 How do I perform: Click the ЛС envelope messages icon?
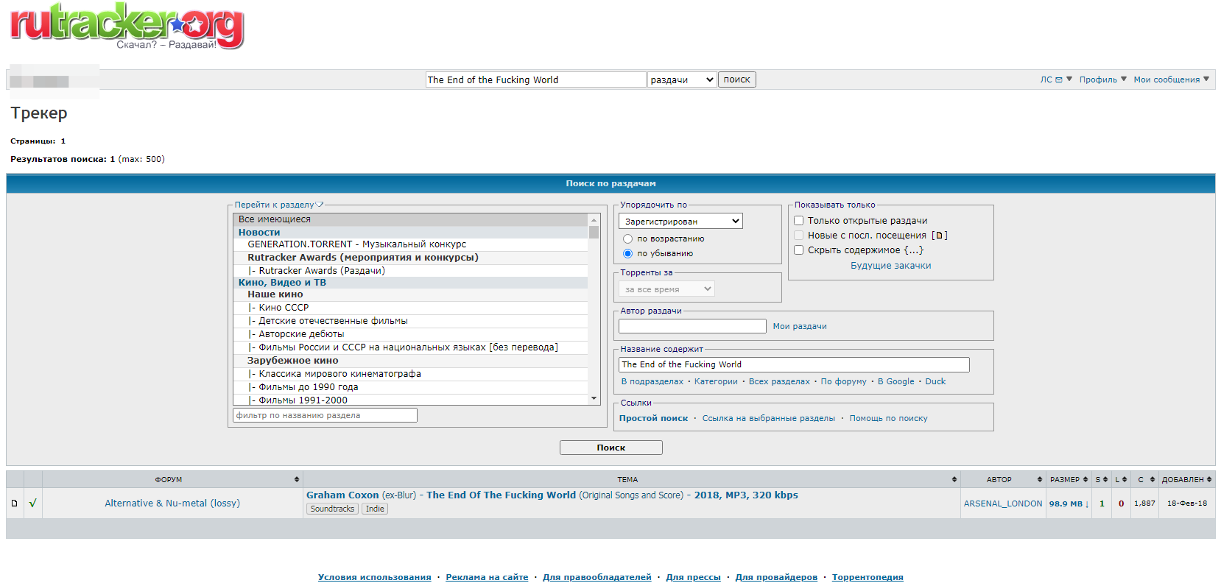point(1058,79)
